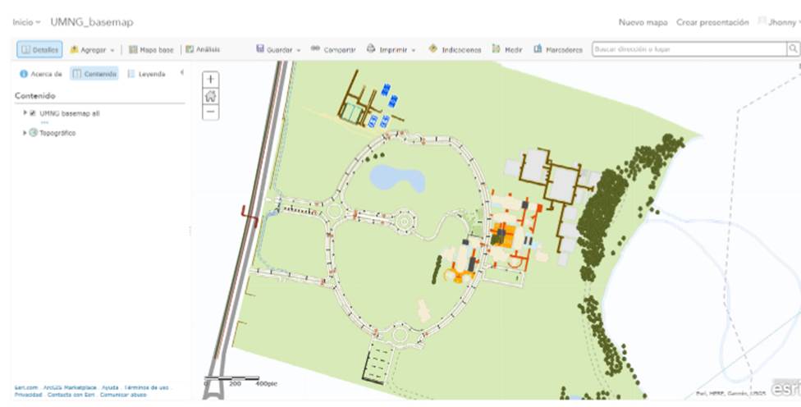Click the home default extent button

(x=211, y=96)
